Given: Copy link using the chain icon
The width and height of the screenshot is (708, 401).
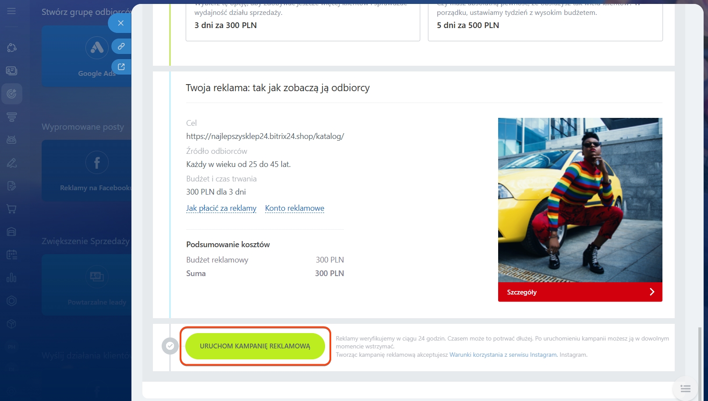Looking at the screenshot, I should point(121,46).
